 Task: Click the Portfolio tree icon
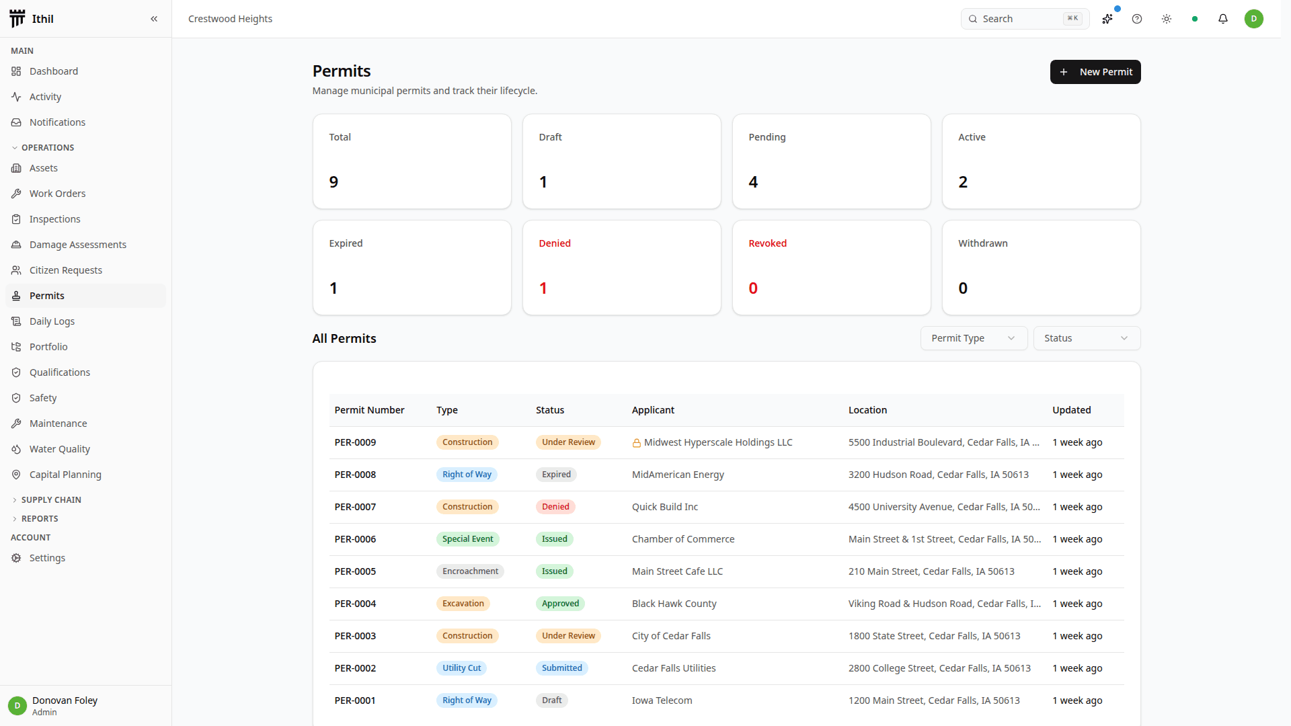click(16, 347)
